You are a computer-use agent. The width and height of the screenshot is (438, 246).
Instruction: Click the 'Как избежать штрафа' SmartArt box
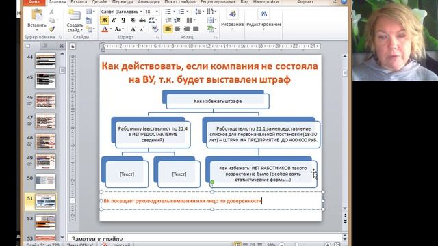coord(218,101)
